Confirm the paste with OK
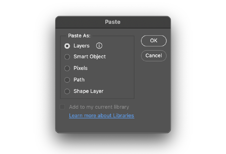 (x=154, y=41)
